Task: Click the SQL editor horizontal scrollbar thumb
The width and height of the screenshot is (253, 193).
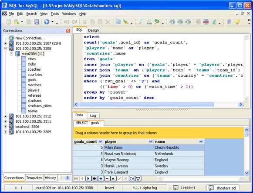Action: [x=146, y=105]
